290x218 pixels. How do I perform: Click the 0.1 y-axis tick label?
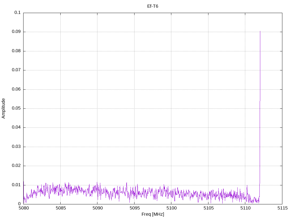[x=18, y=13]
